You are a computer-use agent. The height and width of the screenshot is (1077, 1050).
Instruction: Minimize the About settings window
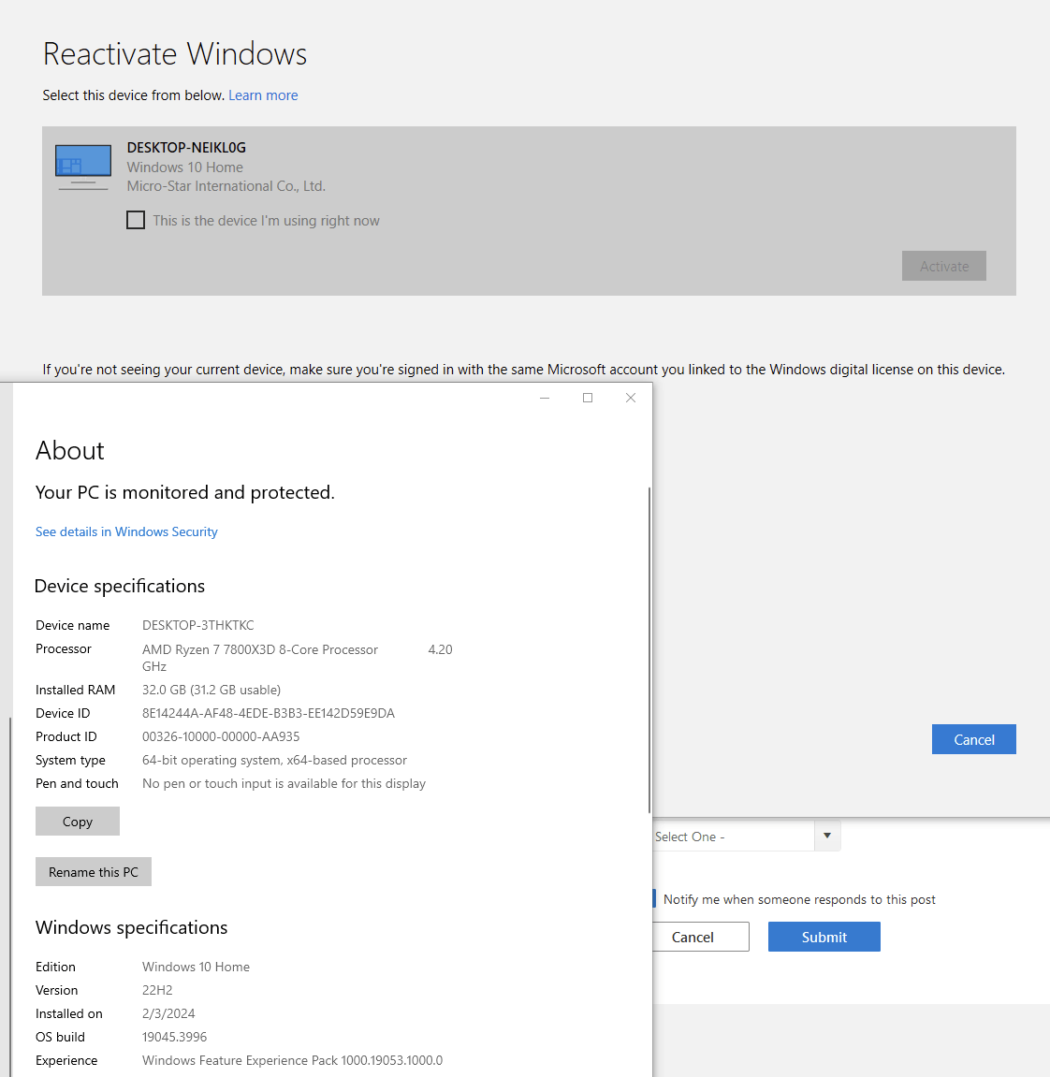(545, 398)
